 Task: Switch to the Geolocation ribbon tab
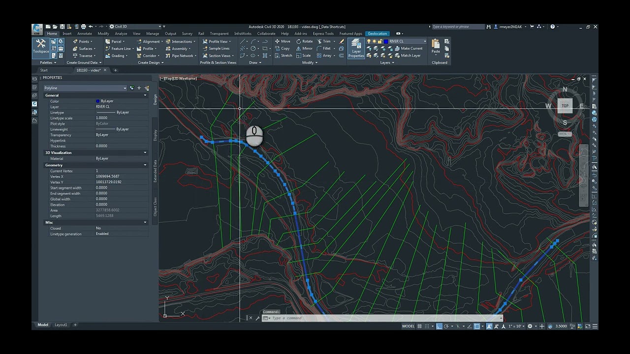[378, 33]
